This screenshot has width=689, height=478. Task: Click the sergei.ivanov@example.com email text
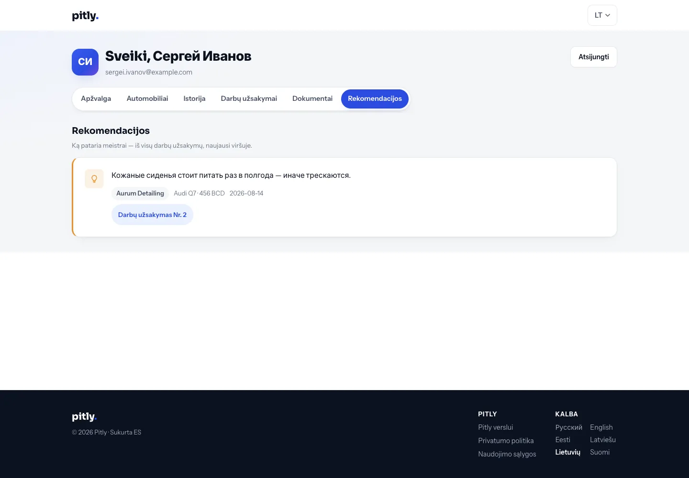[149, 72]
